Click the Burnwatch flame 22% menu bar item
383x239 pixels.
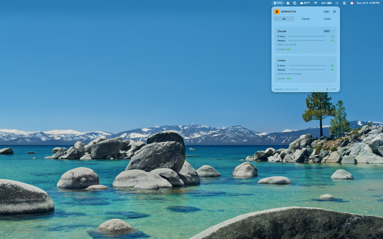pyautogui.click(x=278, y=3)
